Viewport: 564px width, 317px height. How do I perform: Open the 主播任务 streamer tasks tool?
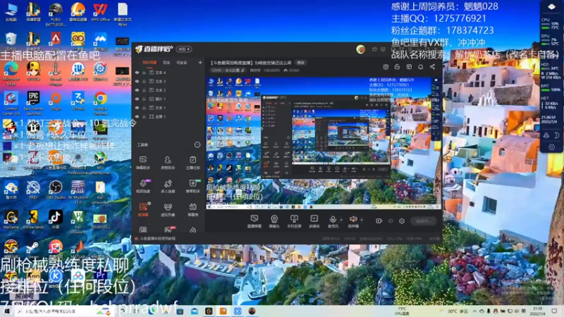click(x=192, y=162)
